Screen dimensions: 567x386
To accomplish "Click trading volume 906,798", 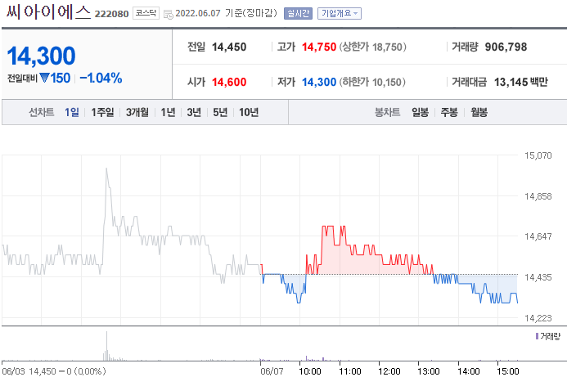I will [x=506, y=47].
